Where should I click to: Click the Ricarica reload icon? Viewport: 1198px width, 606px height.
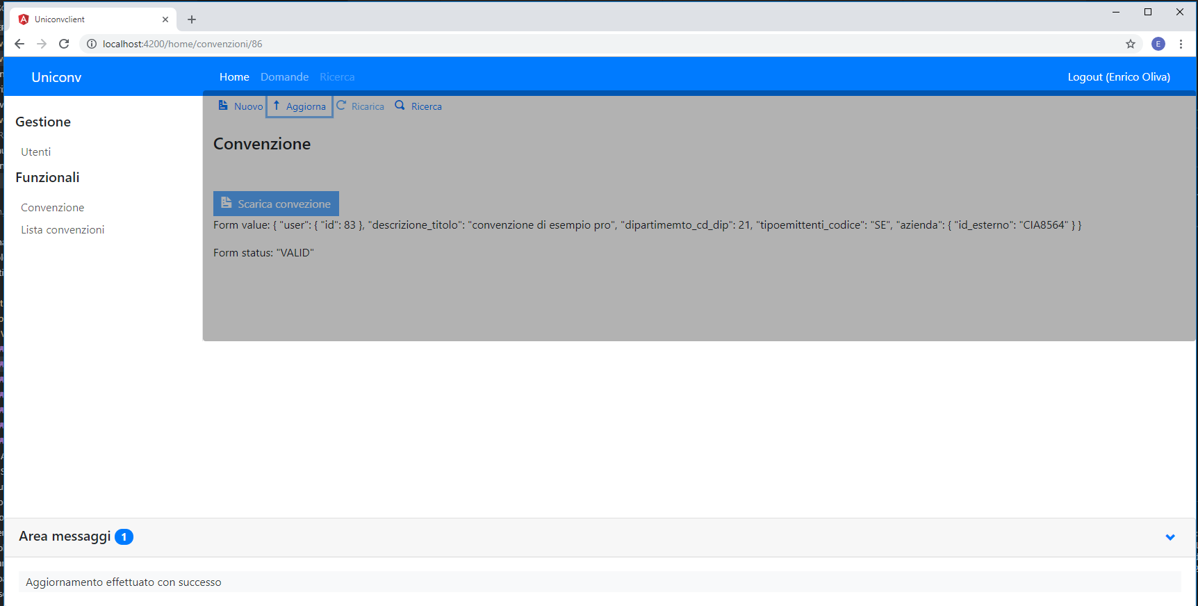[341, 106]
